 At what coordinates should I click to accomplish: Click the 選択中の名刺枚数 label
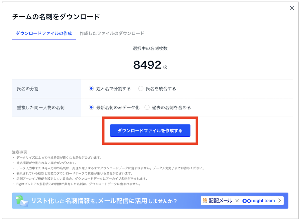click(150, 48)
